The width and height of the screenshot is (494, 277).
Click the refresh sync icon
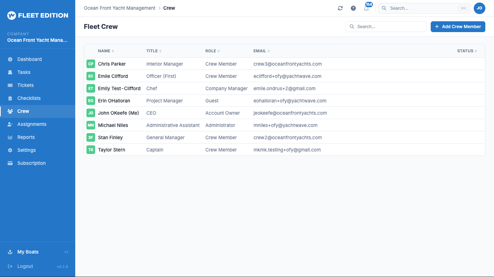[340, 8]
